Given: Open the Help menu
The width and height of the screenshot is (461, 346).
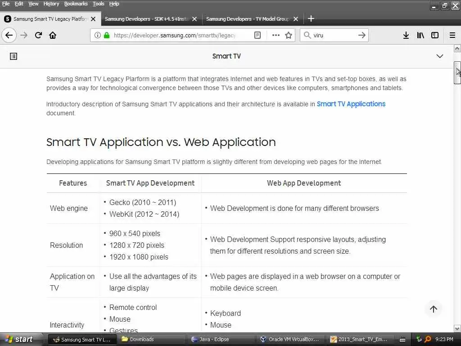Looking at the screenshot, I should [x=114, y=4].
